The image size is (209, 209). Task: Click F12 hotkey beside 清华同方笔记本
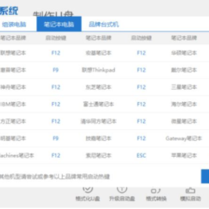point(141,121)
